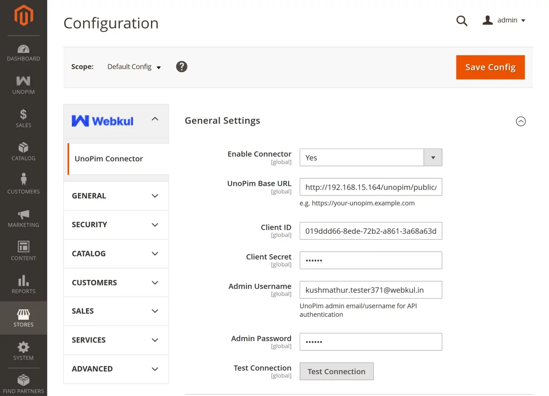Collapse the Webkul config section
This screenshot has height=396, width=549.
pos(155,119)
